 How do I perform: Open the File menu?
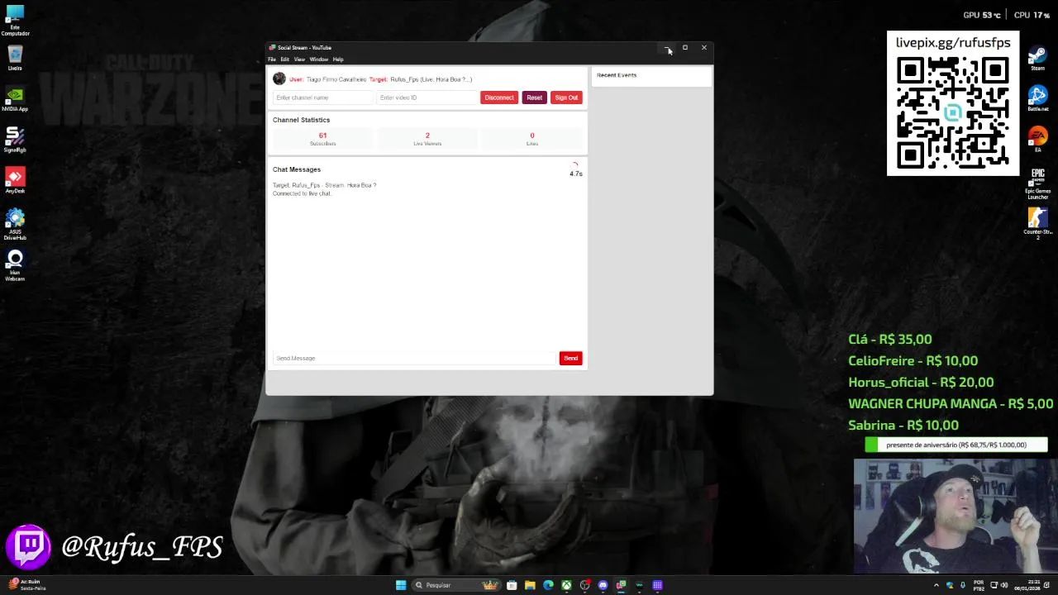click(x=272, y=59)
